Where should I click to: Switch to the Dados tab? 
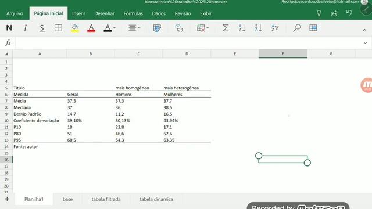[159, 13]
